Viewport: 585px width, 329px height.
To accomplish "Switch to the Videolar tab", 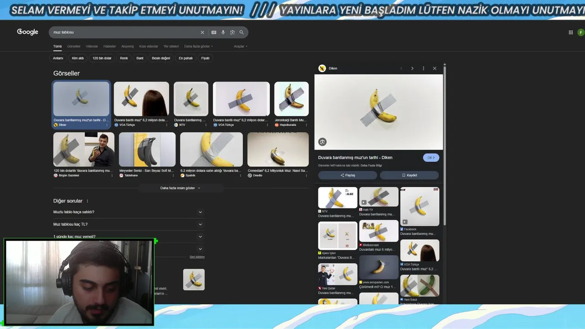I will point(92,46).
